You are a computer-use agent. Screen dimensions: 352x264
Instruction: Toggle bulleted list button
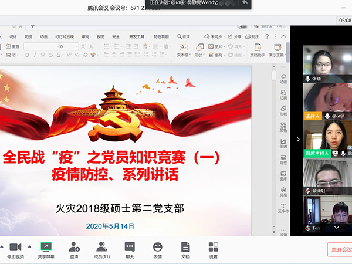point(106,46)
